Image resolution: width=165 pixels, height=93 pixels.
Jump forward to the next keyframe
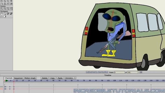(x=103, y=72)
